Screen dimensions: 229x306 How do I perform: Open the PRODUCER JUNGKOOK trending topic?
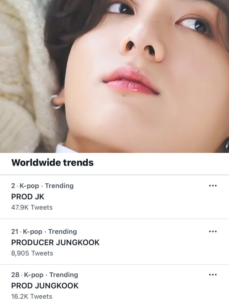click(55, 242)
